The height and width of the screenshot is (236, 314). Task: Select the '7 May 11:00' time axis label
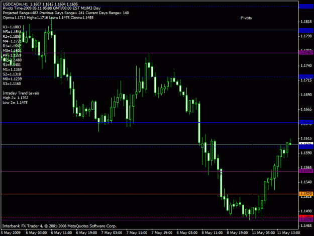pos(137,233)
